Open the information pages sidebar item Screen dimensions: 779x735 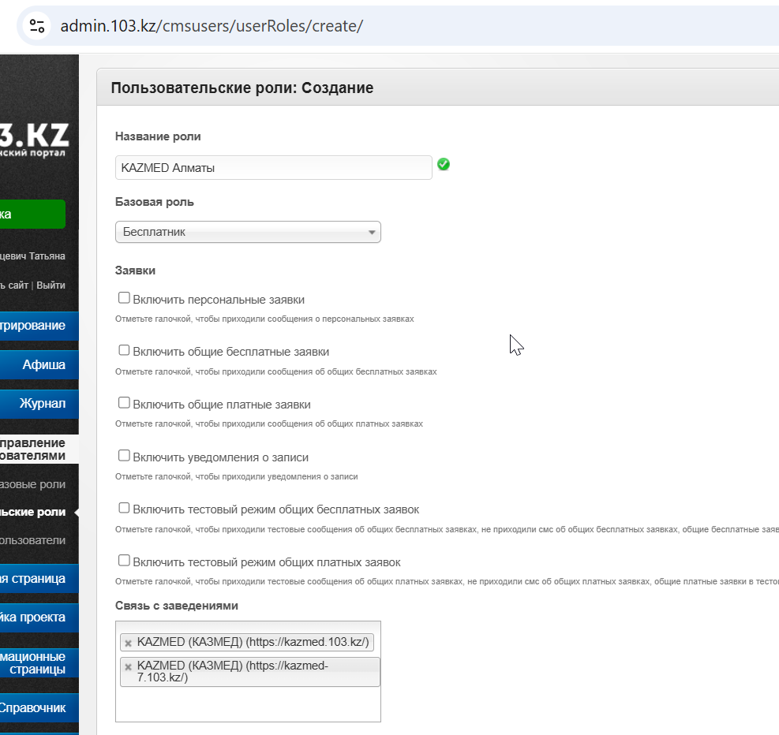39,663
